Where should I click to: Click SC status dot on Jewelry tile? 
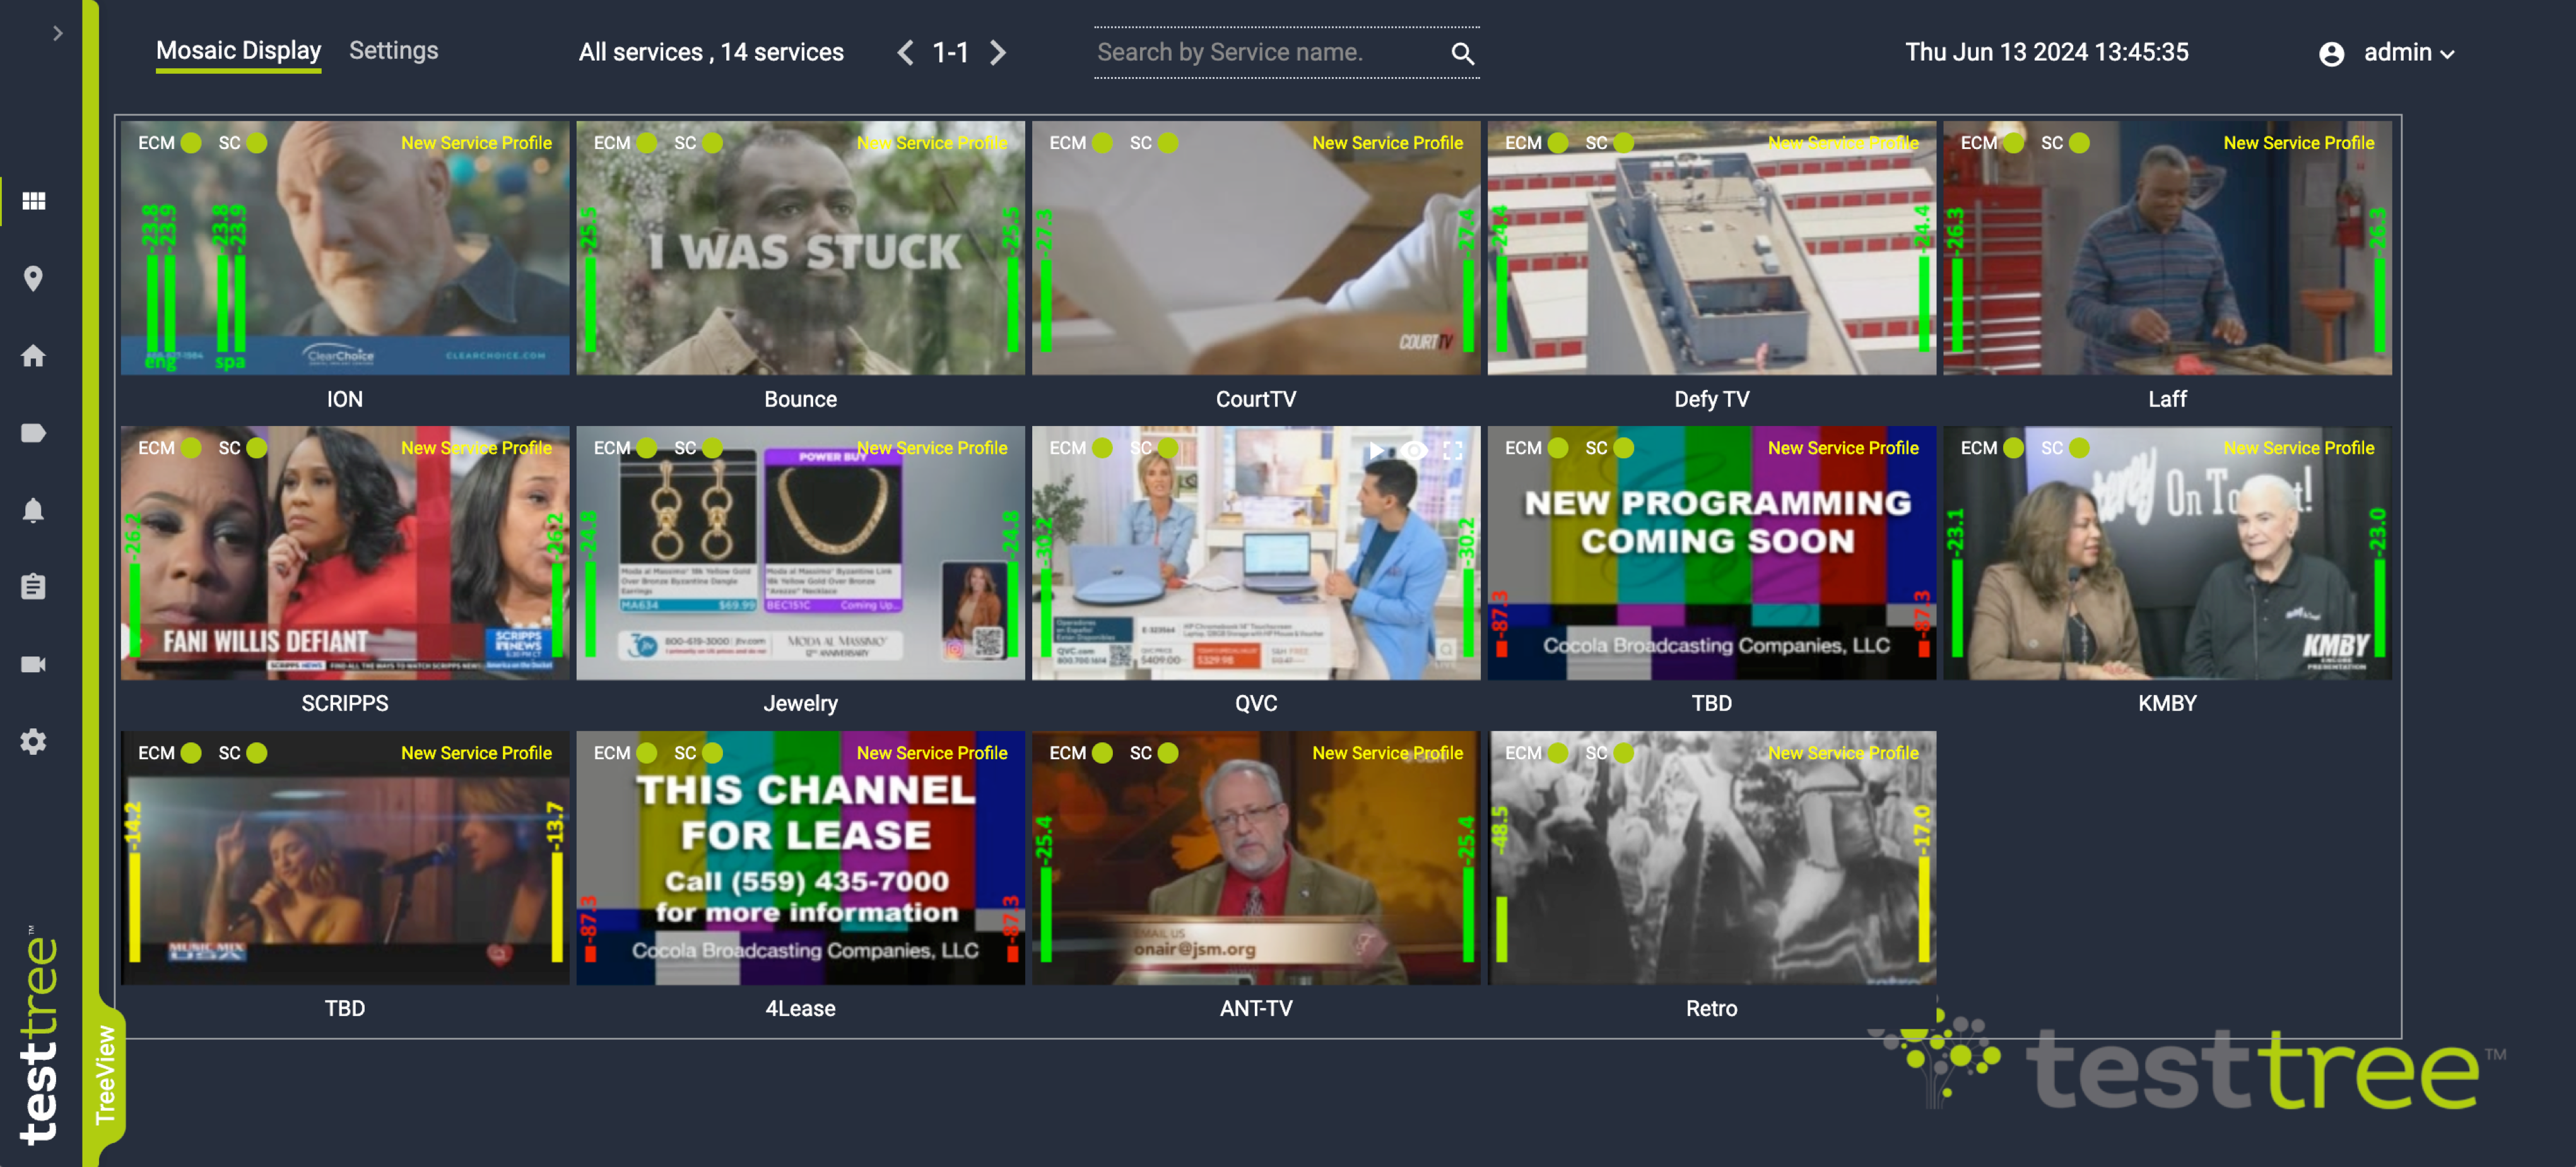click(712, 448)
